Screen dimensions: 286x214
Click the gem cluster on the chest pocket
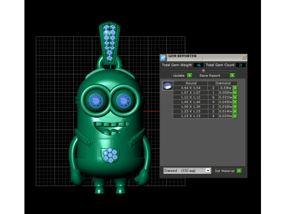click(110, 155)
